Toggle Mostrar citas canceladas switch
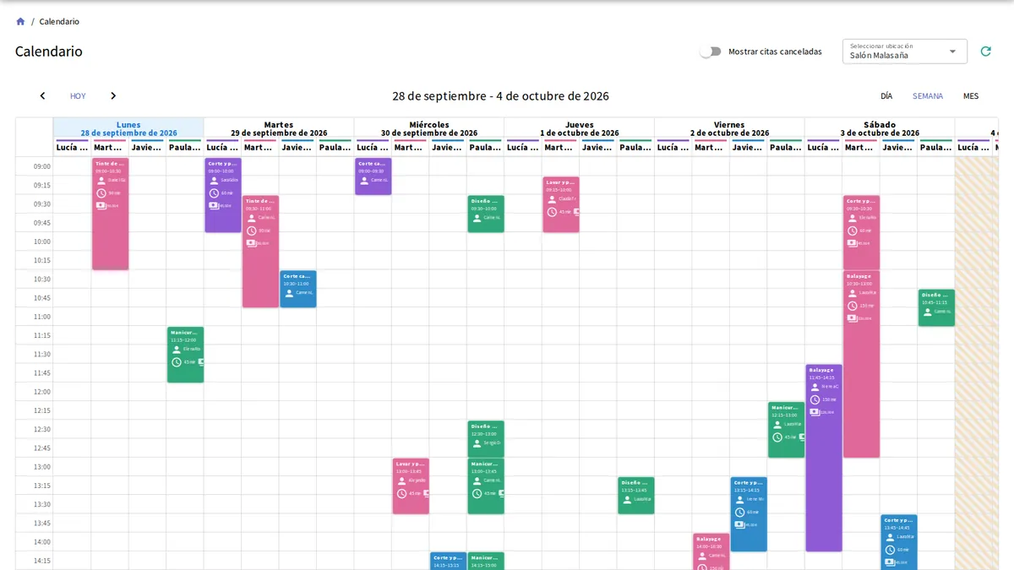 point(711,52)
